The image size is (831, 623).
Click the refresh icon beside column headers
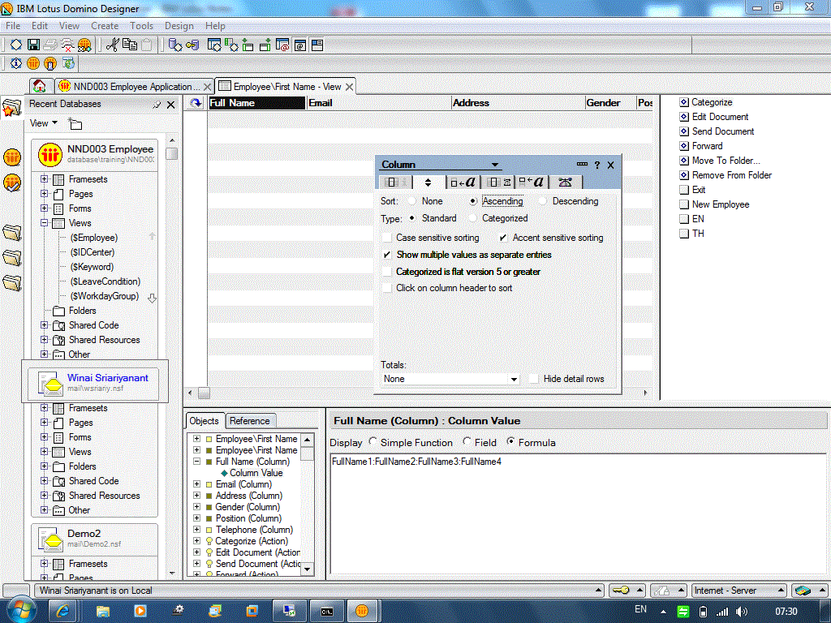[196, 103]
